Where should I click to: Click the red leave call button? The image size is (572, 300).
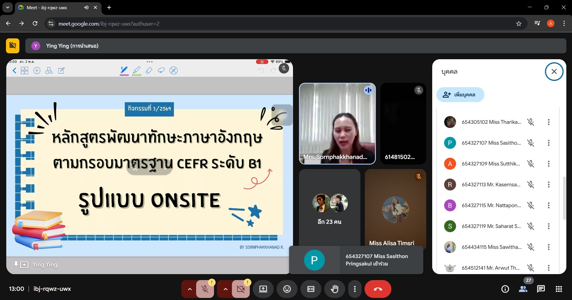coord(378,289)
